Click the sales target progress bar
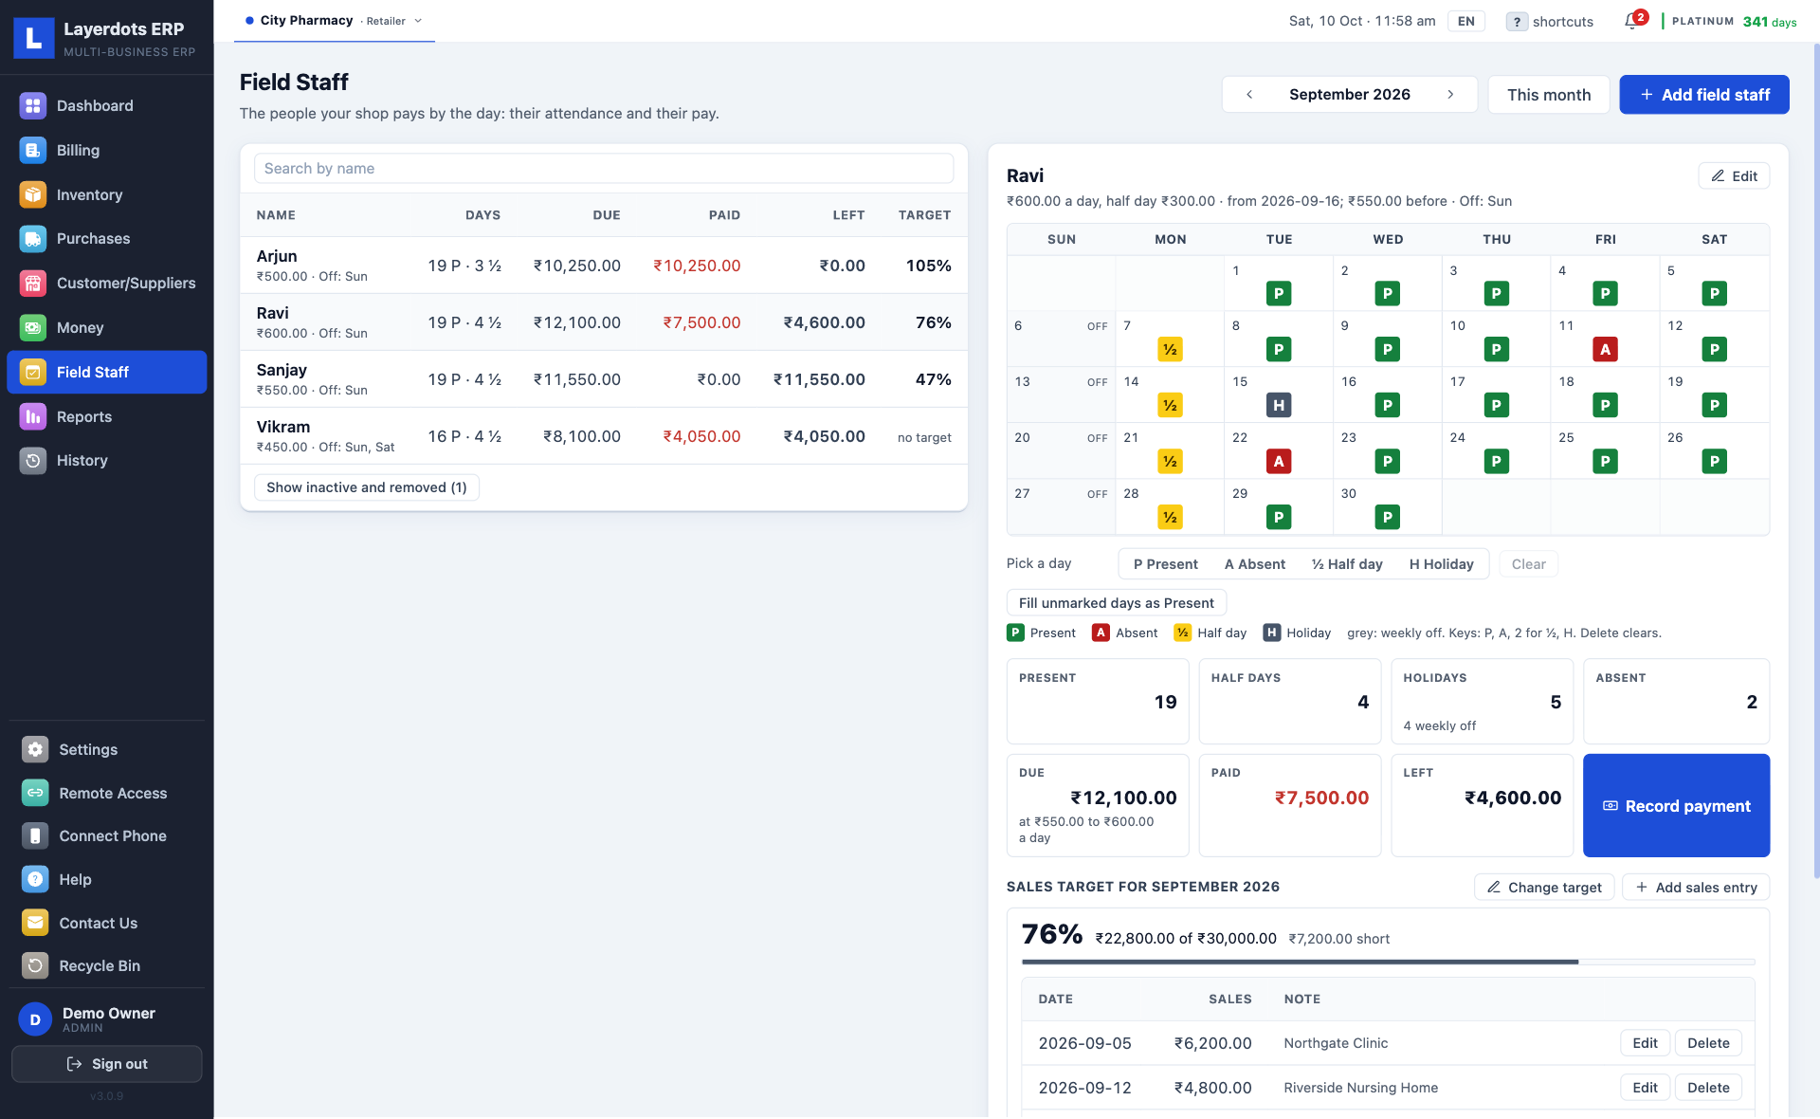Viewport: 1820px width, 1119px height. click(x=1388, y=962)
